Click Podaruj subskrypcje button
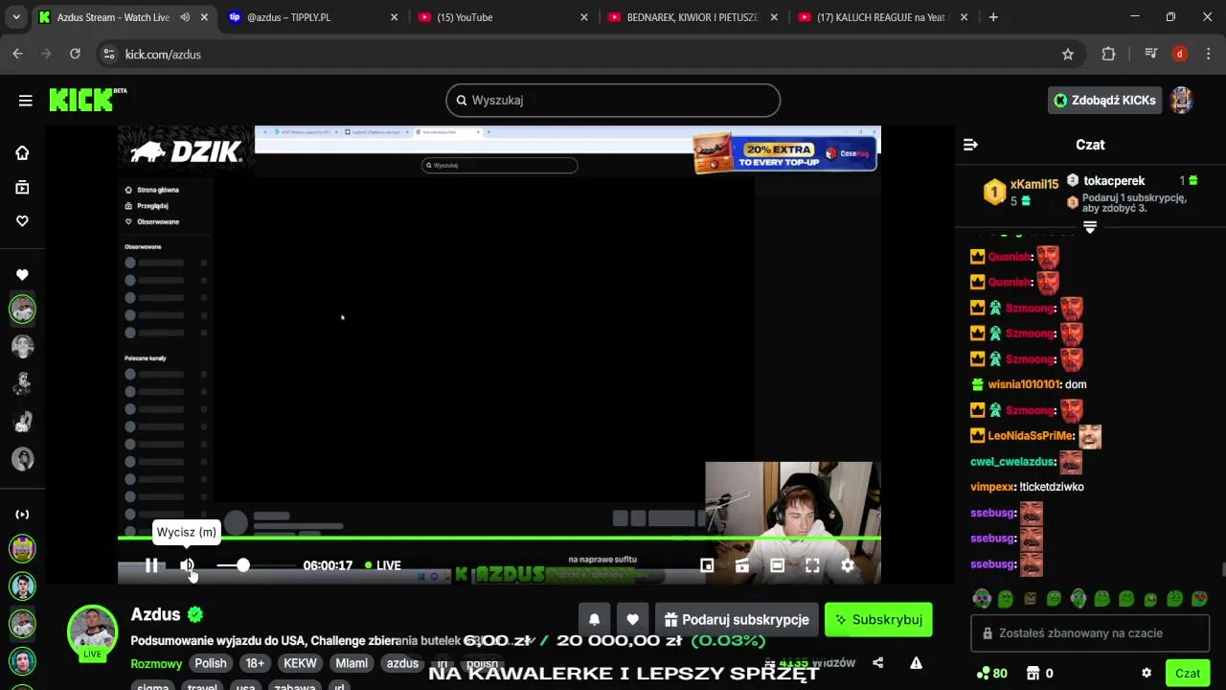Viewport: 1226px width, 690px height. pyautogui.click(x=737, y=620)
